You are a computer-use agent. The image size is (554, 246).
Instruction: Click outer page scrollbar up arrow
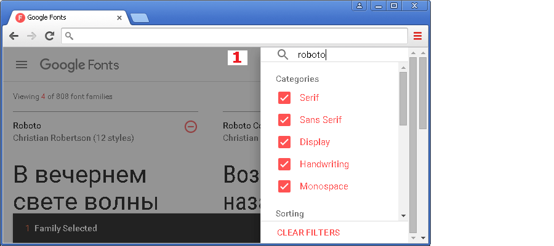click(423, 53)
